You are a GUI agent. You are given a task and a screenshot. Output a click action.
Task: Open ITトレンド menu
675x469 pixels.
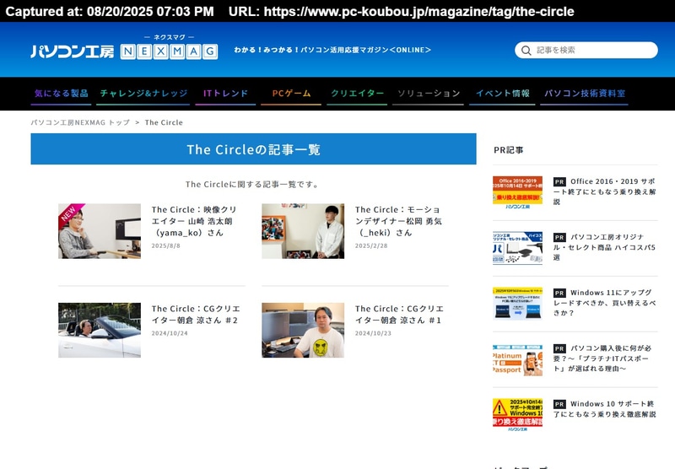(x=225, y=94)
